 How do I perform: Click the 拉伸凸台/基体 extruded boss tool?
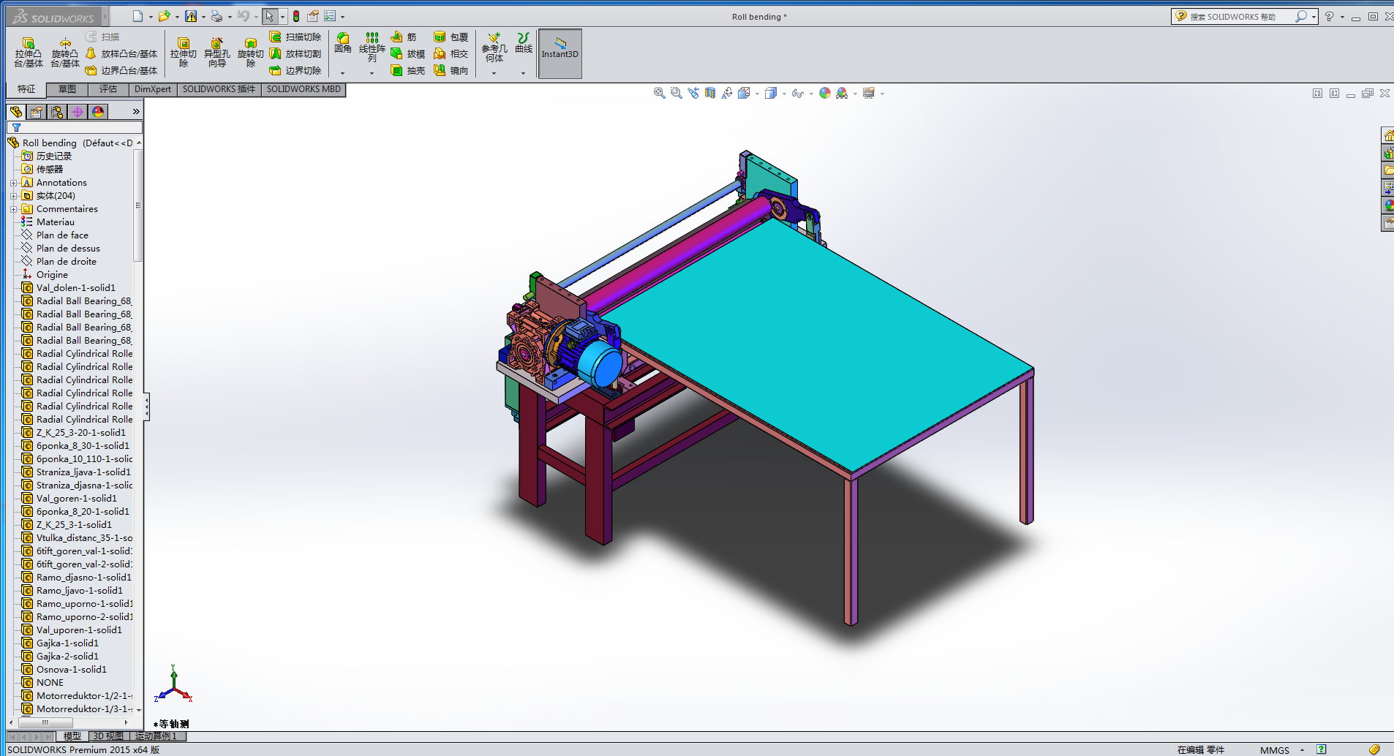point(29,53)
